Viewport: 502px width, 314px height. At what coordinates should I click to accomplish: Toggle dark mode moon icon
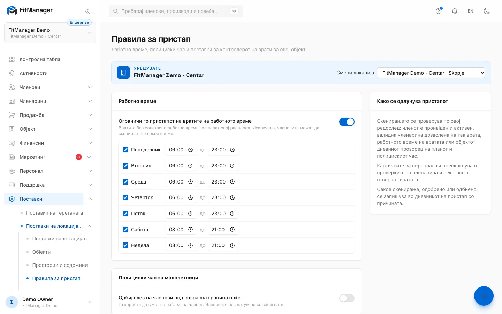[487, 11]
